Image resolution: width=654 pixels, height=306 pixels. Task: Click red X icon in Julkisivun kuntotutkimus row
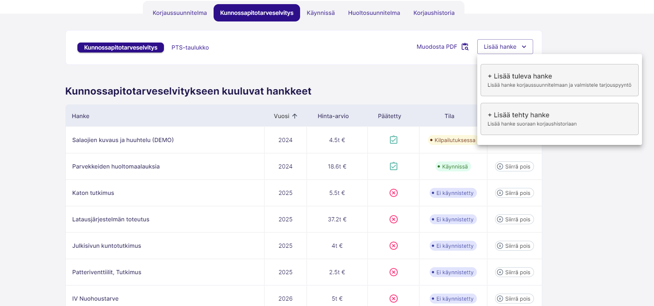(393, 246)
